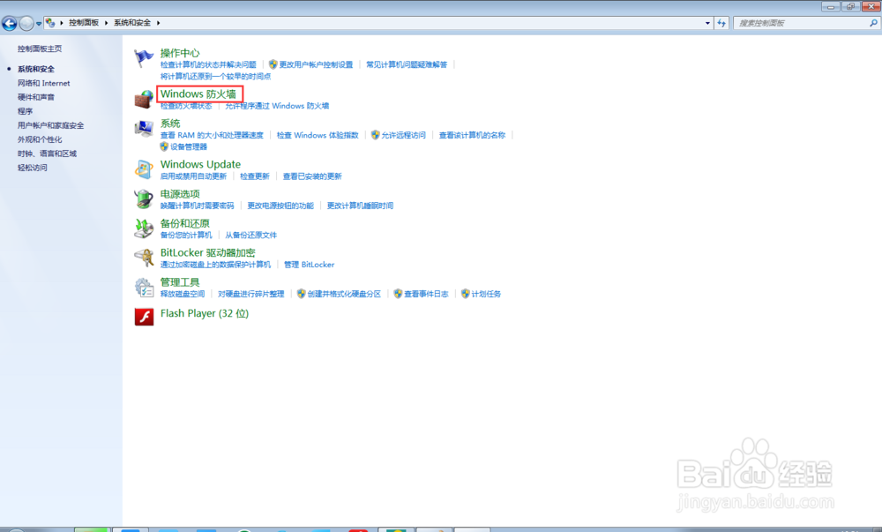Click 启用或禁用自动更新 link
This screenshot has height=532, width=882.
[x=193, y=176]
